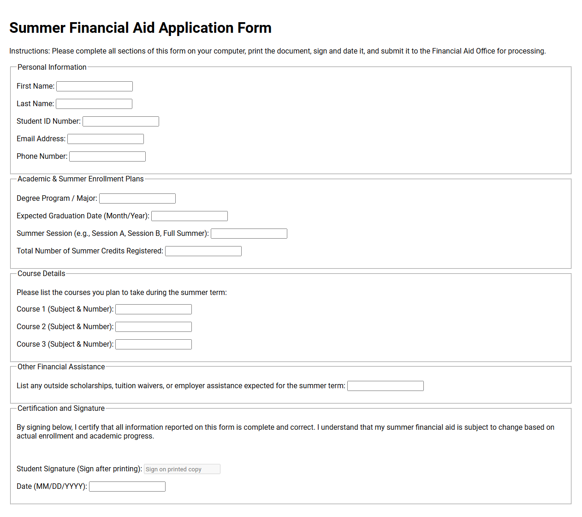Focus the Last Name text box

[94, 104]
